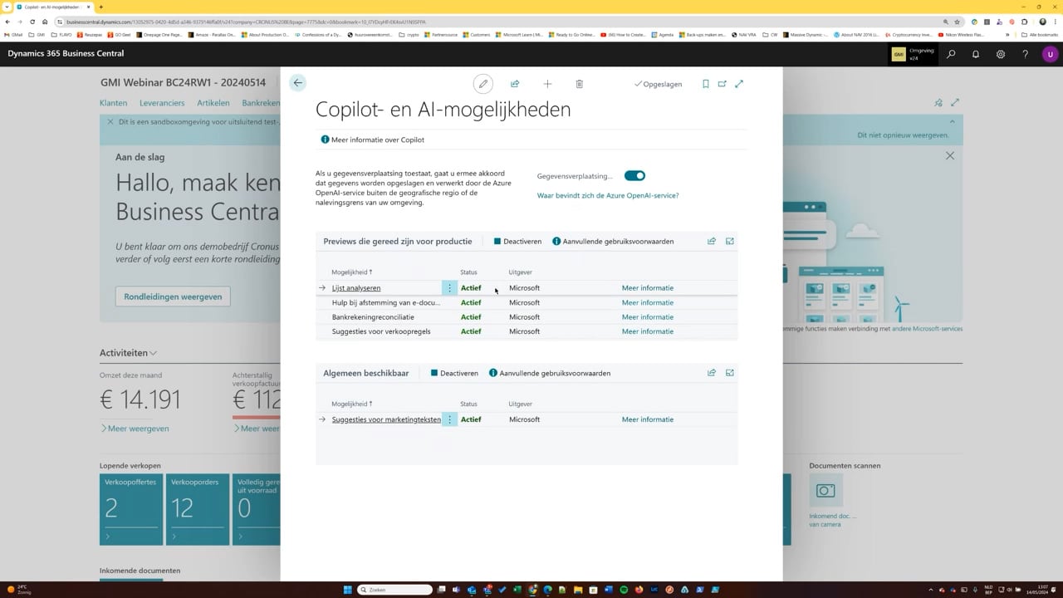Share the production previews list
The image size is (1063, 598).
(712, 241)
